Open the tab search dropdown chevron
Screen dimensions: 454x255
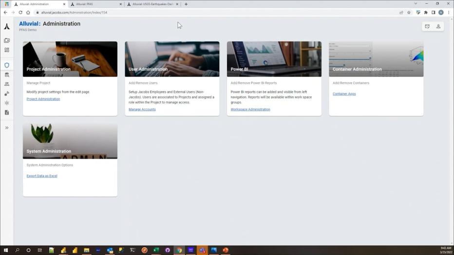[x=416, y=4]
